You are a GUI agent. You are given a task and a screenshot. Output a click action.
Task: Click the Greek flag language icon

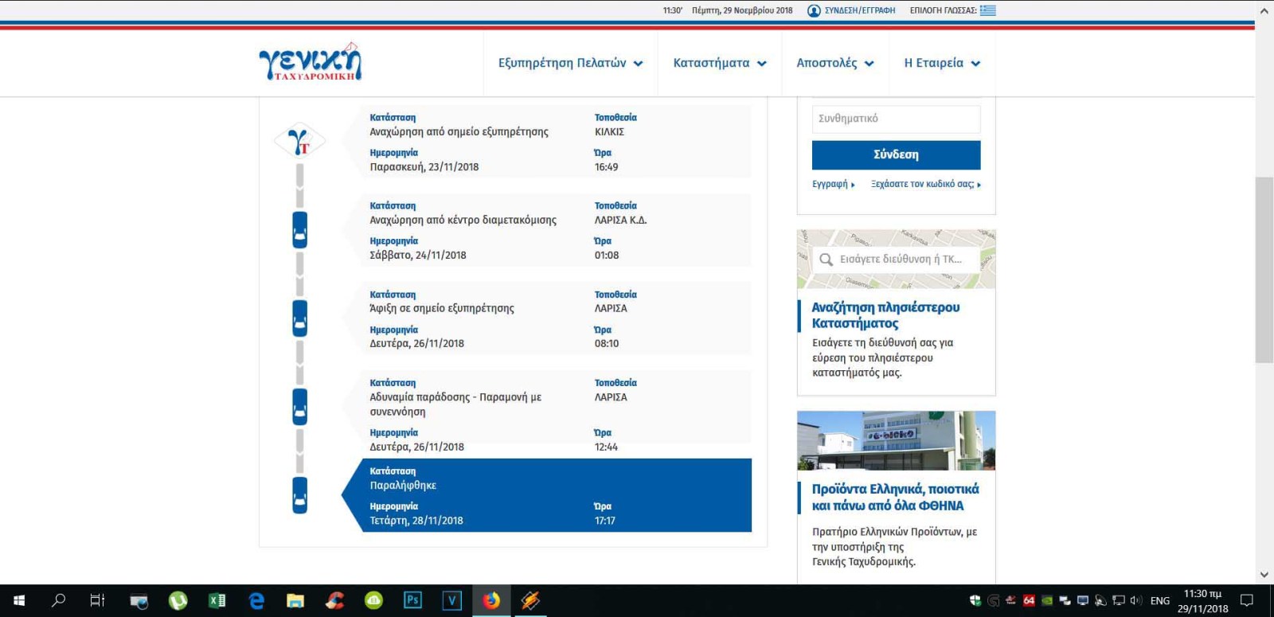click(x=988, y=10)
